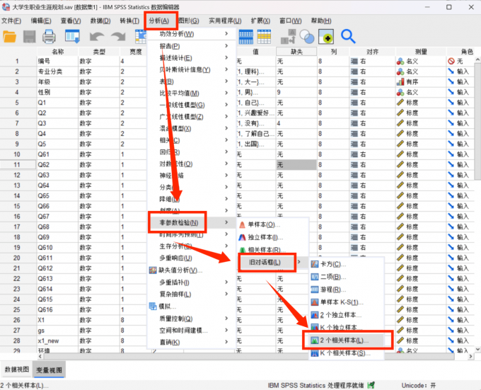This screenshot has height=390, width=481.
Task: Click the toolbar icon with the green plus
Action: click(x=326, y=37)
